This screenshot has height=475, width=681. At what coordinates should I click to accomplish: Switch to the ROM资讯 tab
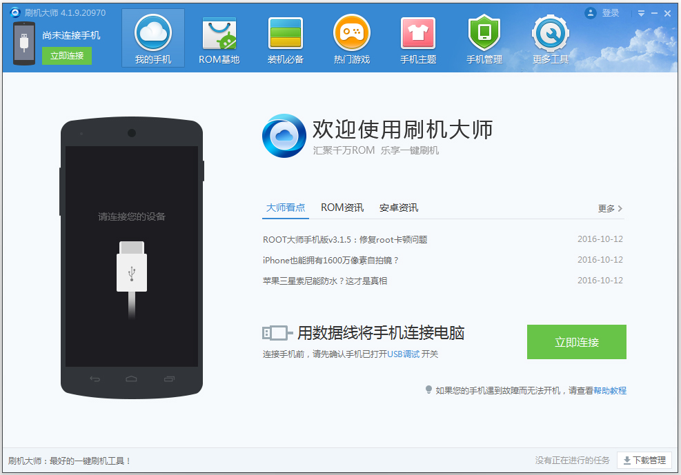[342, 207]
